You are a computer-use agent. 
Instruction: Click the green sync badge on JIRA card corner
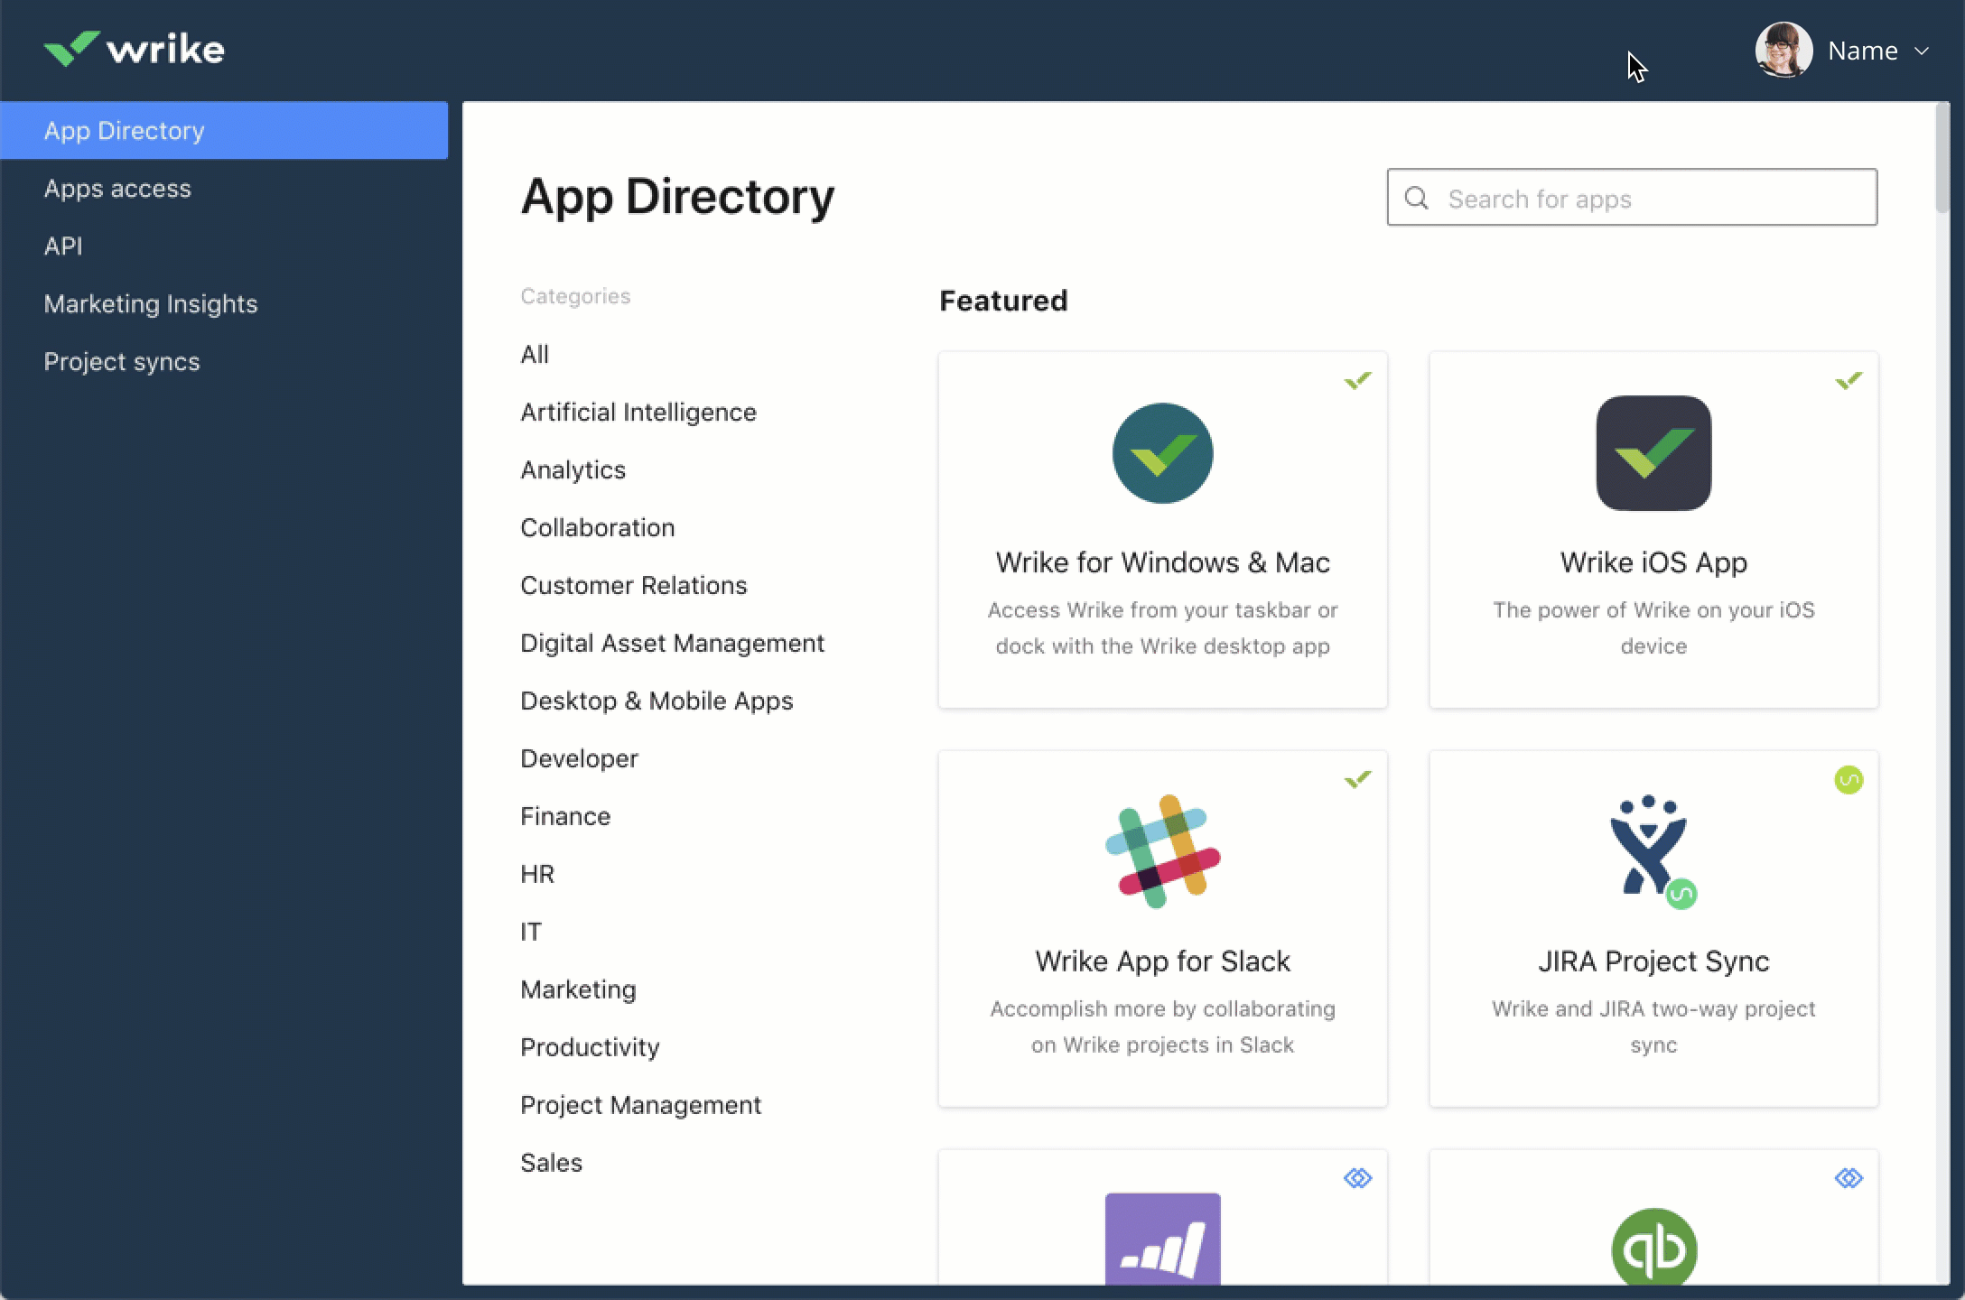pos(1849,779)
